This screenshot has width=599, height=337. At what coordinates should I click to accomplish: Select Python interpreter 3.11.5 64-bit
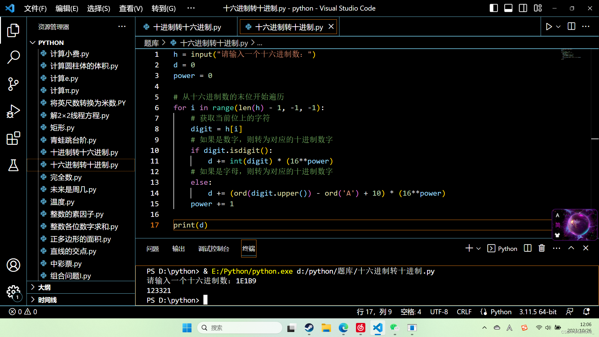[x=538, y=312]
